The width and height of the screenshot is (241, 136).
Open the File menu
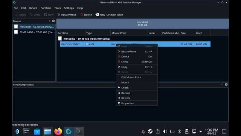16,8
